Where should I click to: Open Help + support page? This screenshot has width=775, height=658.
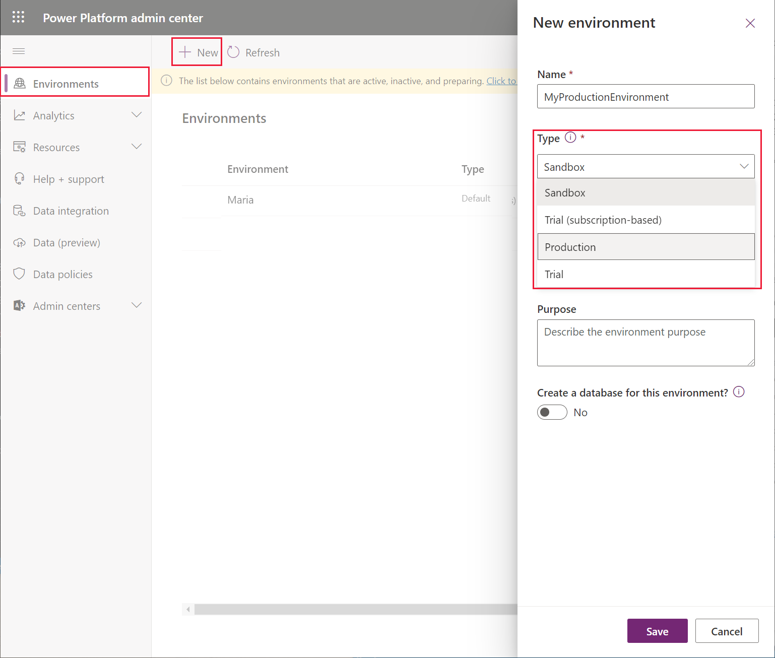(x=76, y=179)
